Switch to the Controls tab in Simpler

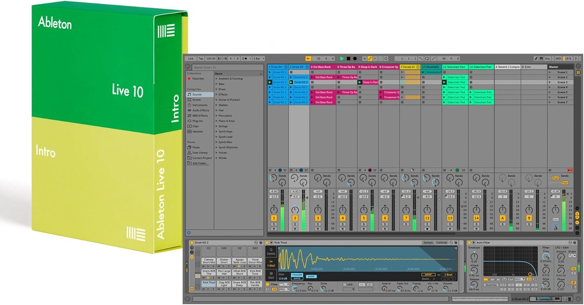pos(442,243)
